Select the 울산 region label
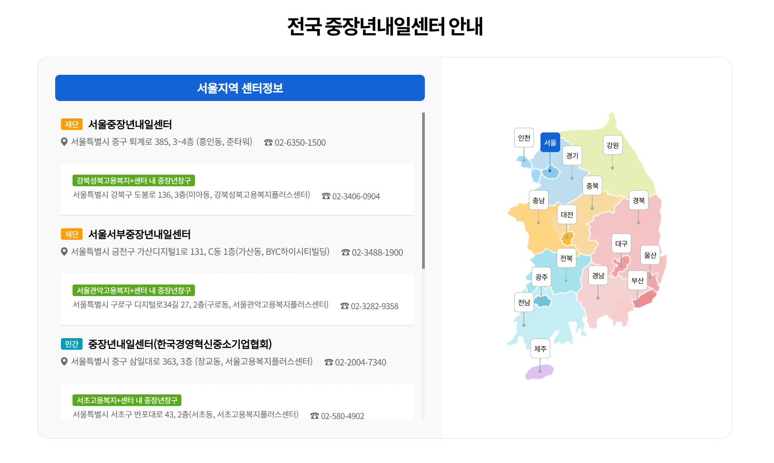 [x=650, y=255]
